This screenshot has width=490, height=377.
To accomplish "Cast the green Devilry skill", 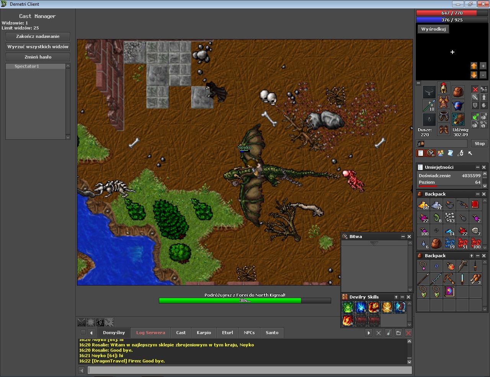I will point(348,307).
